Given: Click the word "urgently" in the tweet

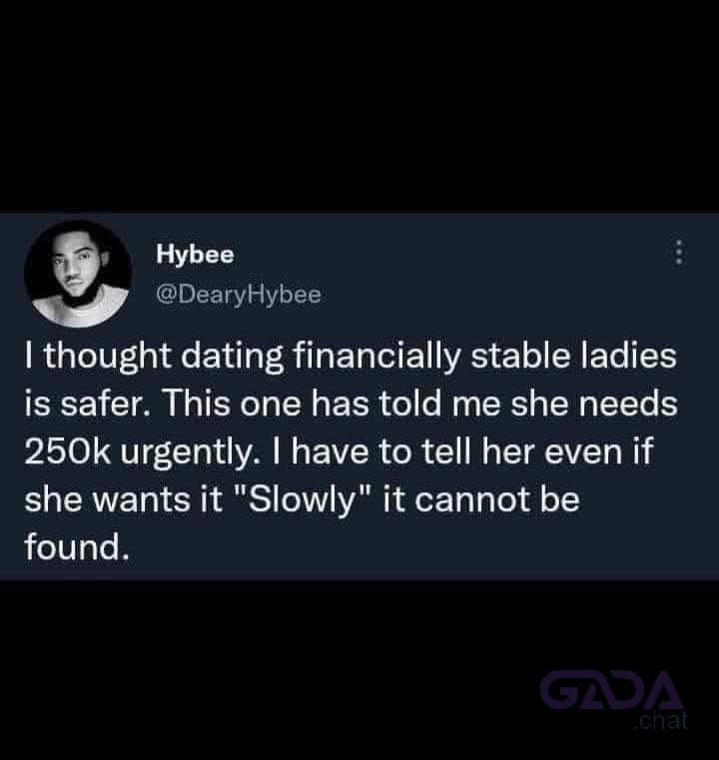Looking at the screenshot, I should click(x=187, y=453).
